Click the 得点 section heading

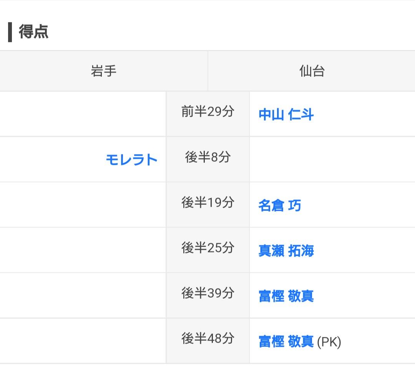click(x=34, y=32)
